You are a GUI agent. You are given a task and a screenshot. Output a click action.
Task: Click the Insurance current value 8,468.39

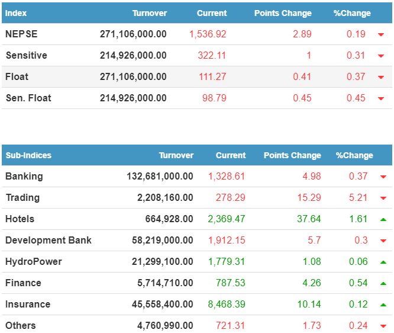point(226,305)
